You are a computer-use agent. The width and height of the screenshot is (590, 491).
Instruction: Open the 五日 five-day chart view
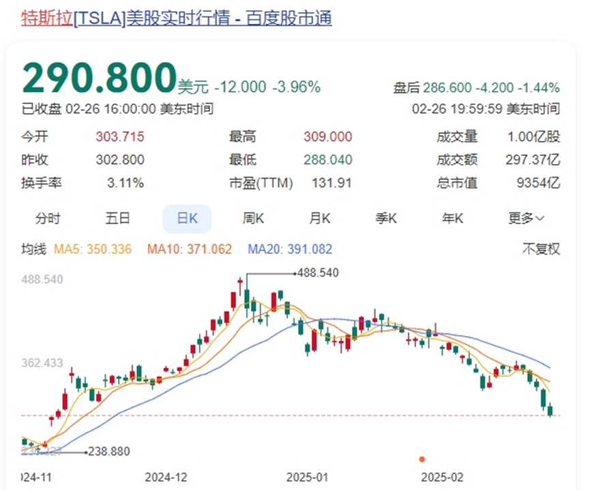point(117,219)
